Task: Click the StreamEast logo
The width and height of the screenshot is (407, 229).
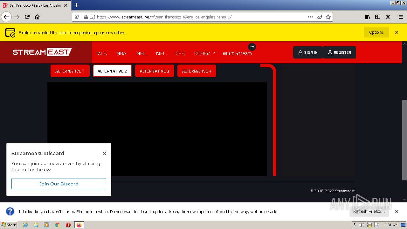Action: [x=42, y=52]
